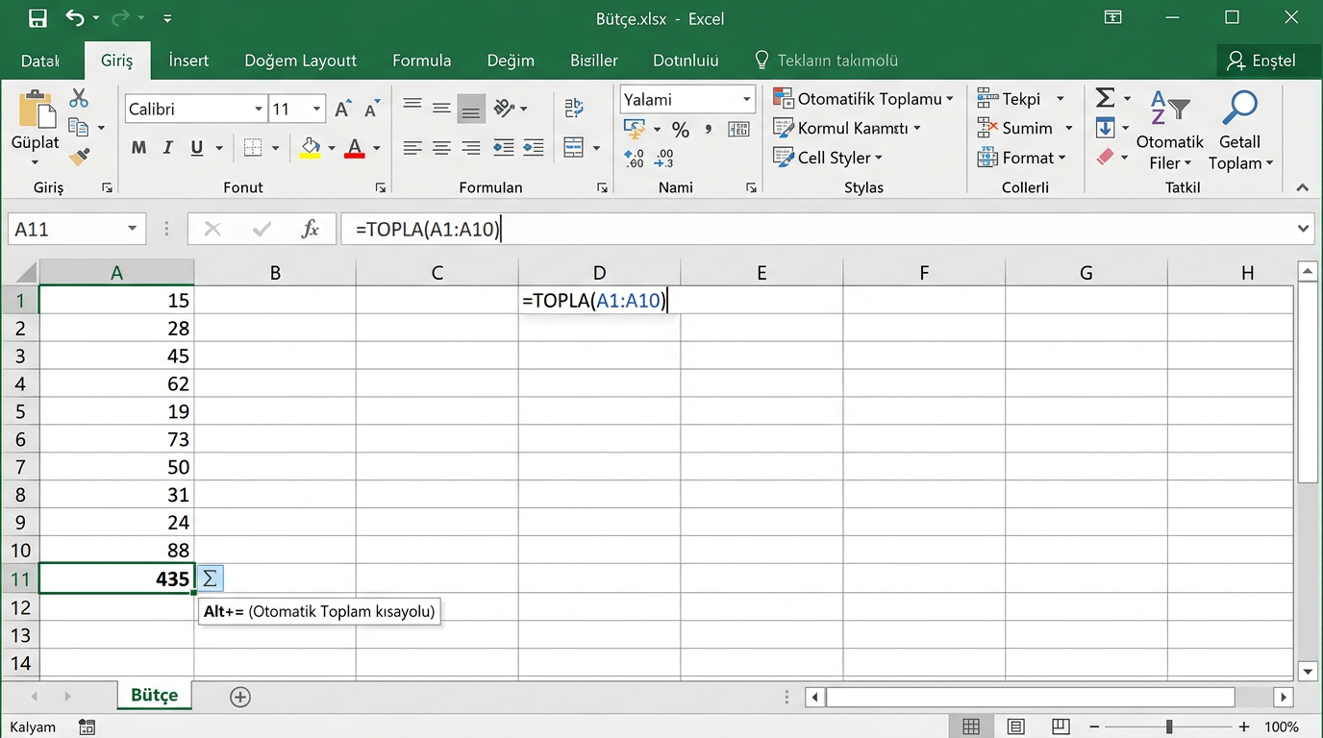Click the add new sheet plus icon
Image resolution: width=1323 pixels, height=738 pixels.
tap(240, 697)
